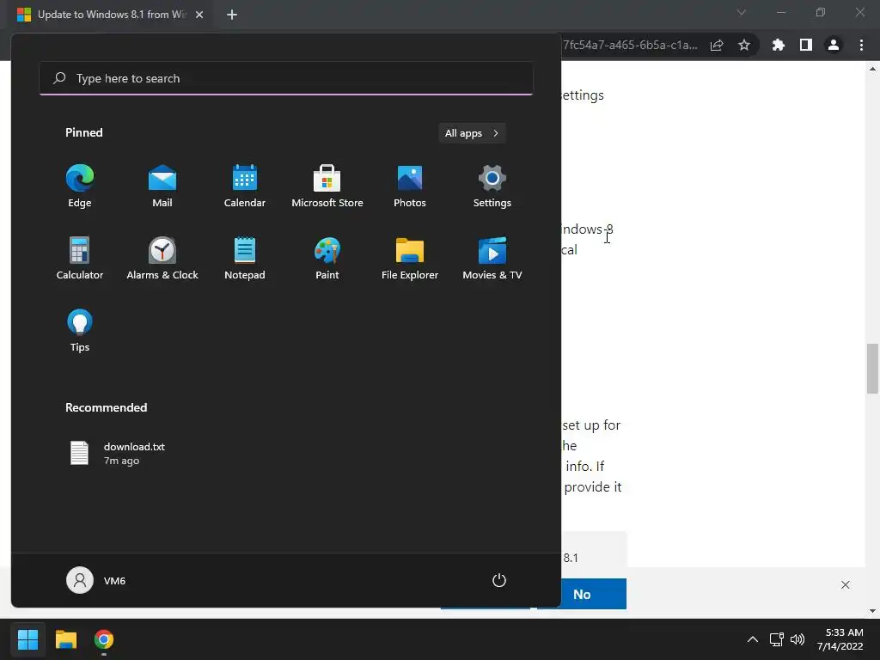Launch Notepad from Start menu
The image size is (880, 660).
click(245, 258)
